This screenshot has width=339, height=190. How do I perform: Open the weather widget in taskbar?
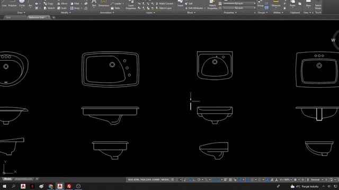305,186
